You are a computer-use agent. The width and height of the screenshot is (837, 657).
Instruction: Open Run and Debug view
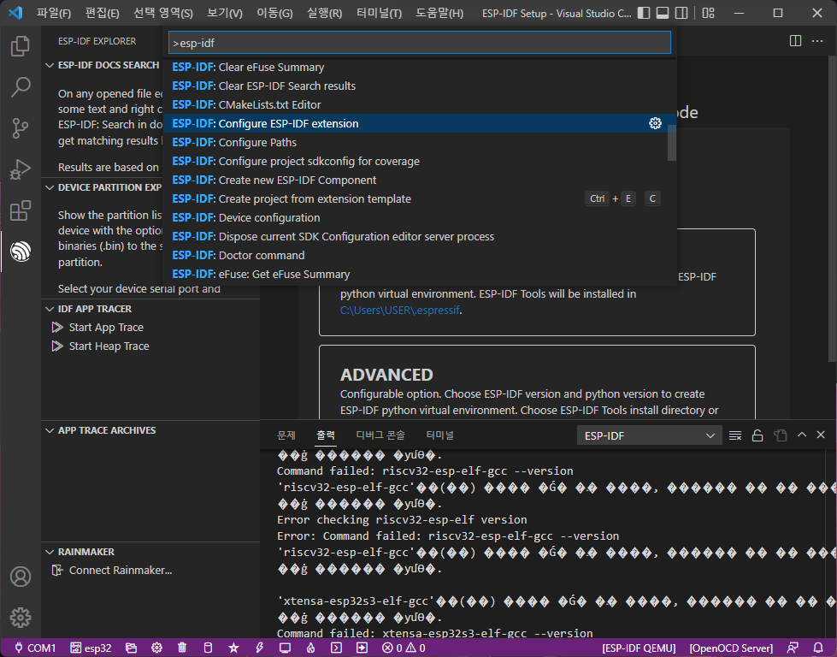(x=21, y=169)
